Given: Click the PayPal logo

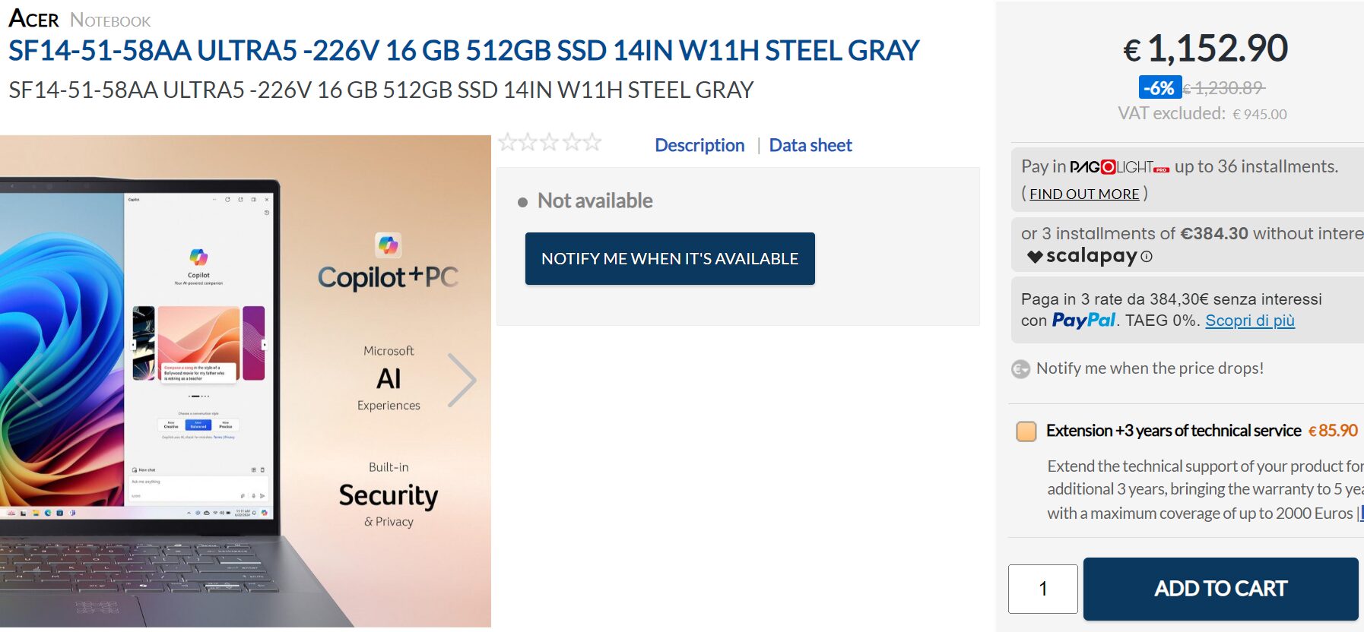Looking at the screenshot, I should [x=1083, y=321].
